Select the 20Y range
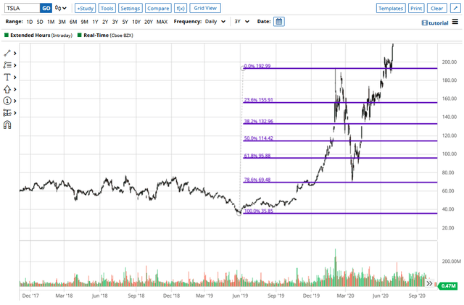 click(148, 22)
